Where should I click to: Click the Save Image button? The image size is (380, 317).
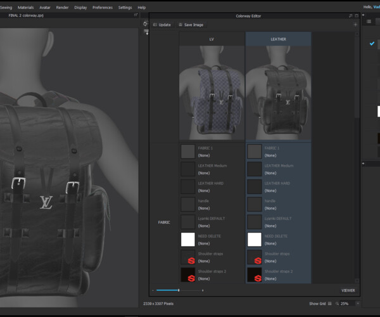(191, 25)
